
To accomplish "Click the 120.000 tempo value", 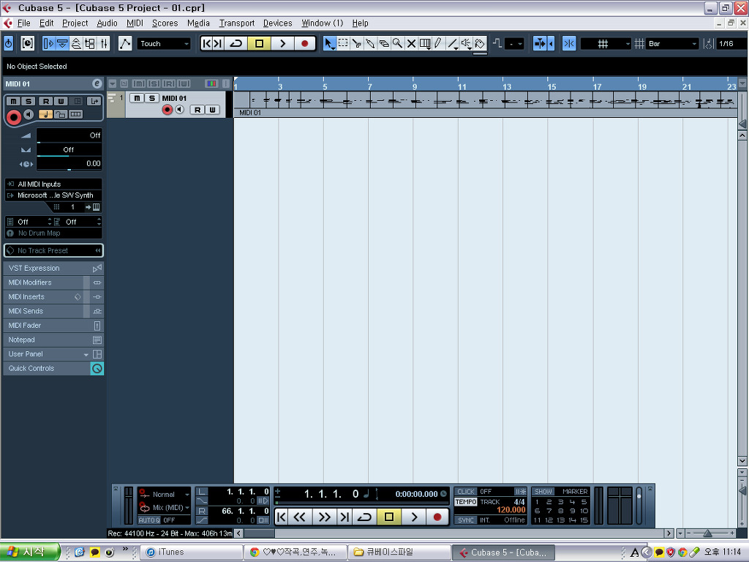I will coord(511,510).
